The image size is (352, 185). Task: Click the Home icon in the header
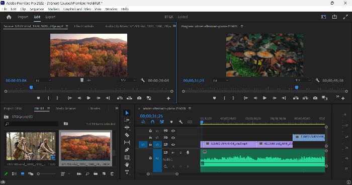coord(9,17)
